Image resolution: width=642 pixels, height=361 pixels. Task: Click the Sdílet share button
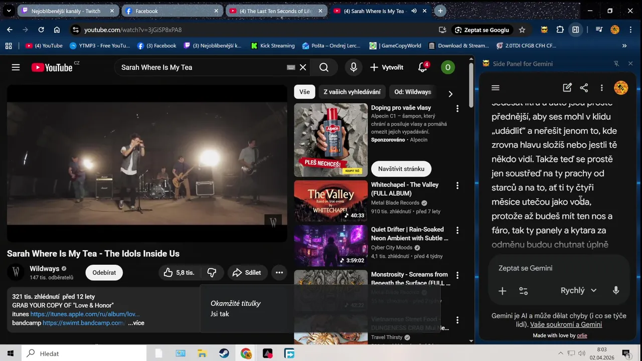coord(247,272)
